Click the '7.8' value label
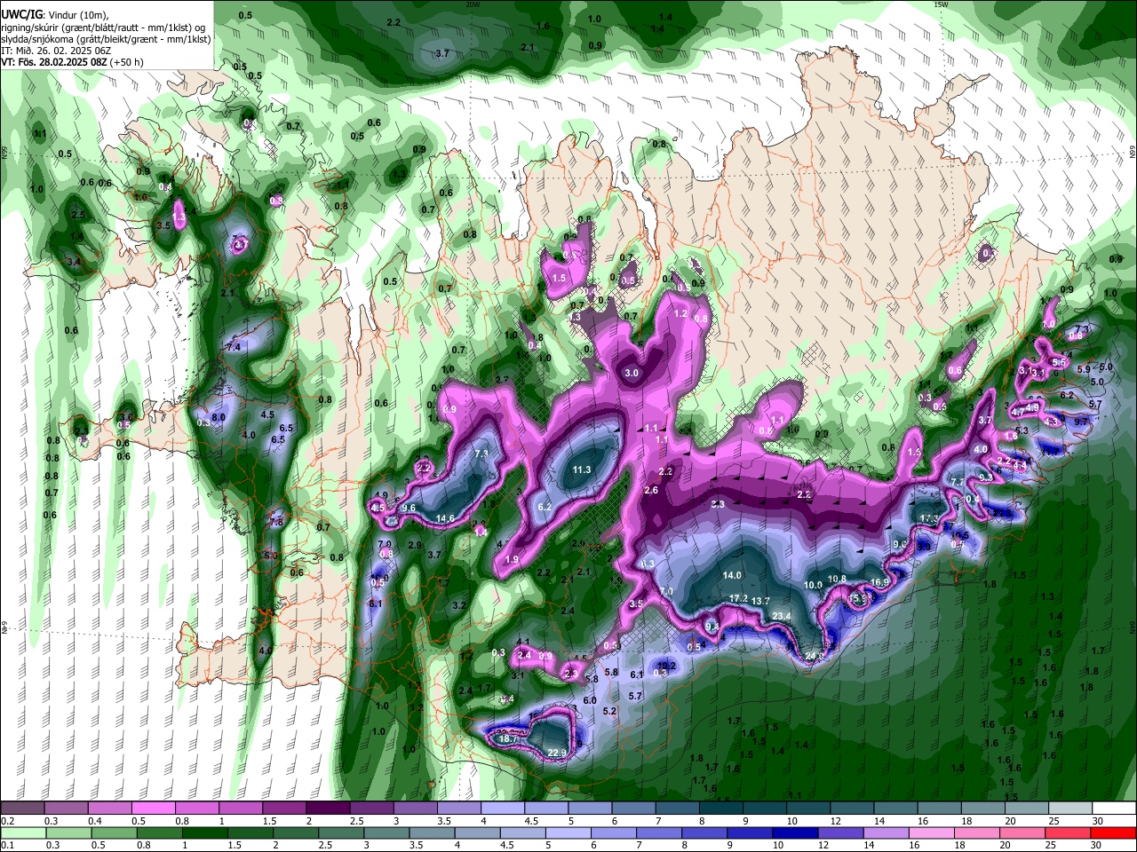This screenshot has height=852, width=1137. (276, 522)
